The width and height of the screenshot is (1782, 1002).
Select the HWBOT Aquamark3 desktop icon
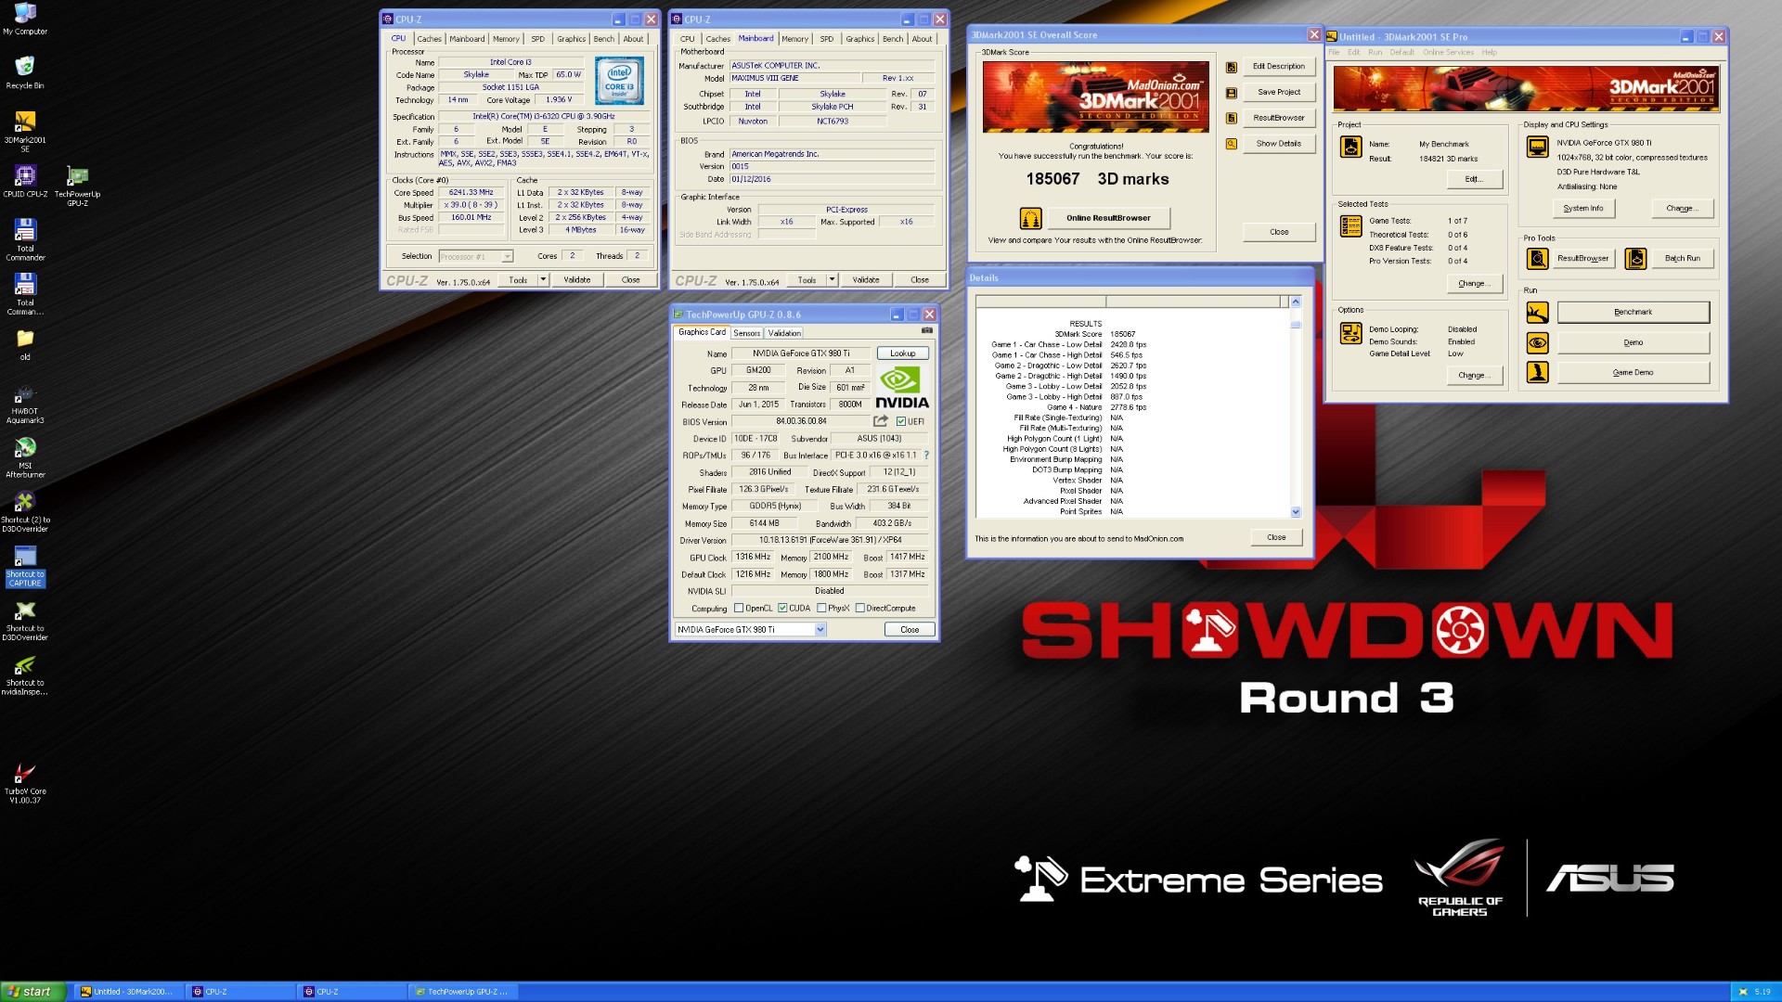click(x=25, y=404)
